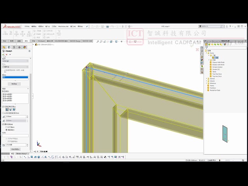Open Motion Study 1 tab
Image resolution: width=248 pixels, height=186 pixels.
pos(22,154)
